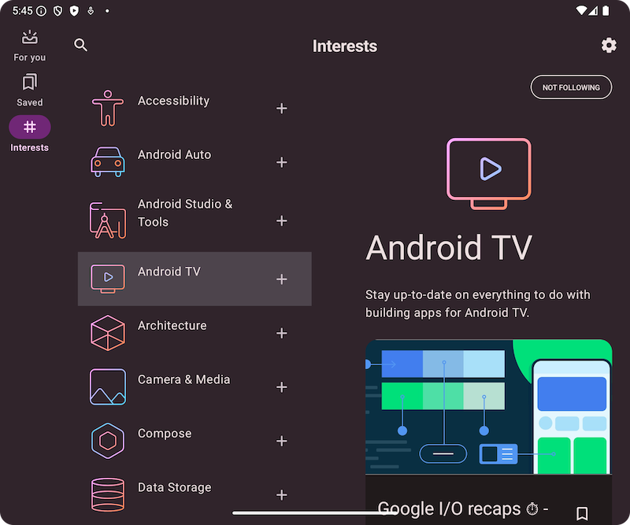630x525 pixels.
Task: Bookmark the Google I/O recaps article
Action: 582,513
